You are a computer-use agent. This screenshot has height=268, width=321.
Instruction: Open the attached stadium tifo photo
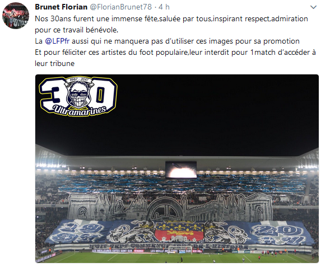point(177,168)
